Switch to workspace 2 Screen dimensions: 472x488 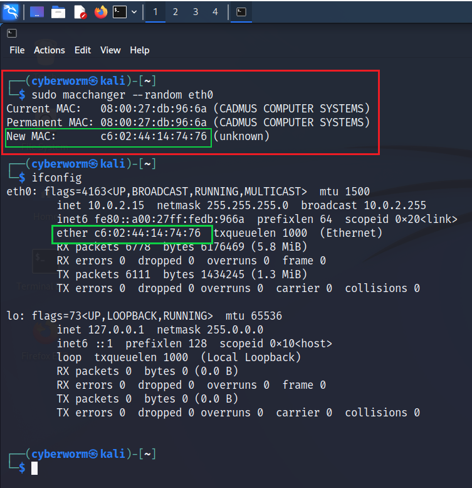click(x=176, y=12)
